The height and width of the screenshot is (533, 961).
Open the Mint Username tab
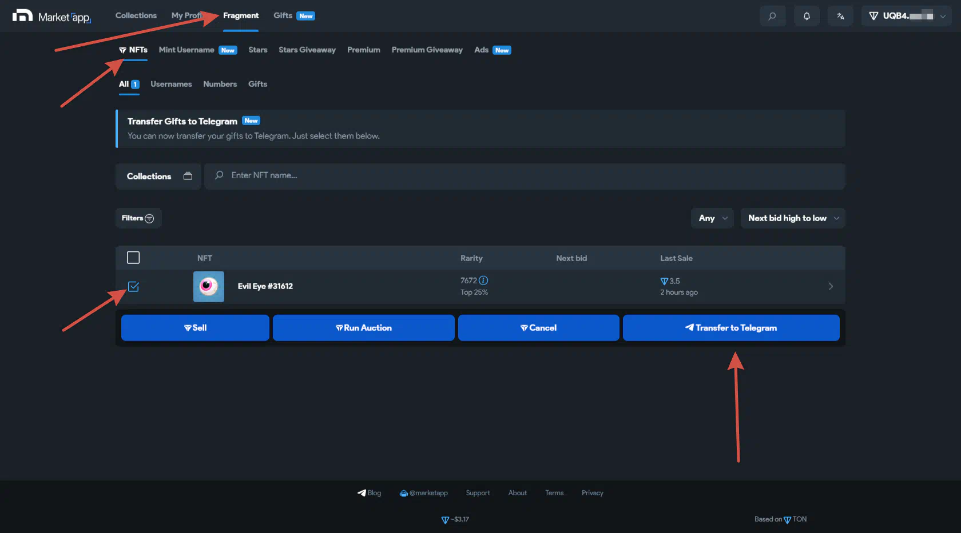(186, 50)
